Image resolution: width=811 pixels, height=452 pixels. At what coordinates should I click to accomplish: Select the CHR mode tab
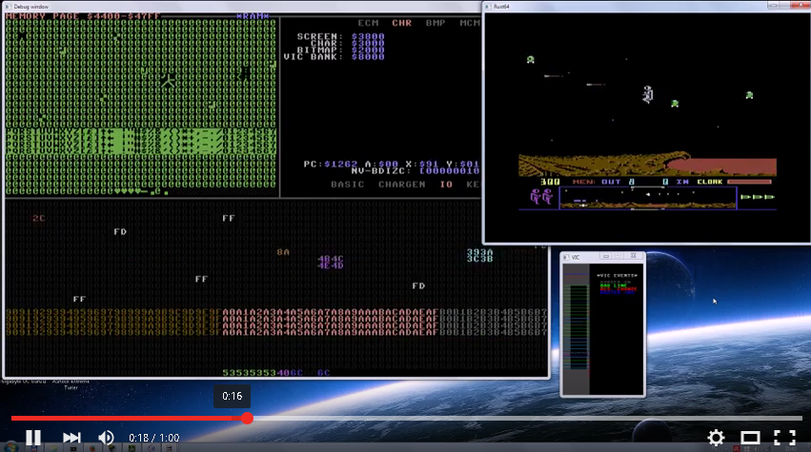402,23
